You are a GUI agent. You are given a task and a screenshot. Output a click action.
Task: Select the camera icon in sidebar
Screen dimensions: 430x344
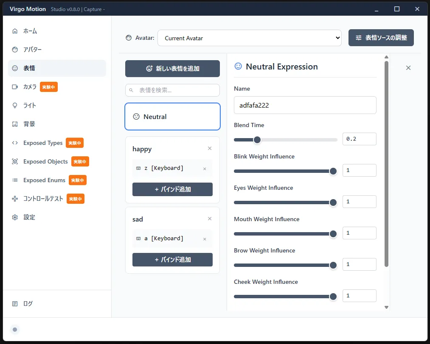tap(15, 87)
